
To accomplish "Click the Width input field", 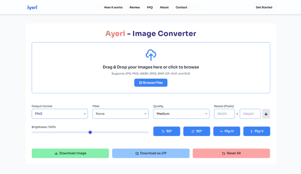I will click(224, 114).
